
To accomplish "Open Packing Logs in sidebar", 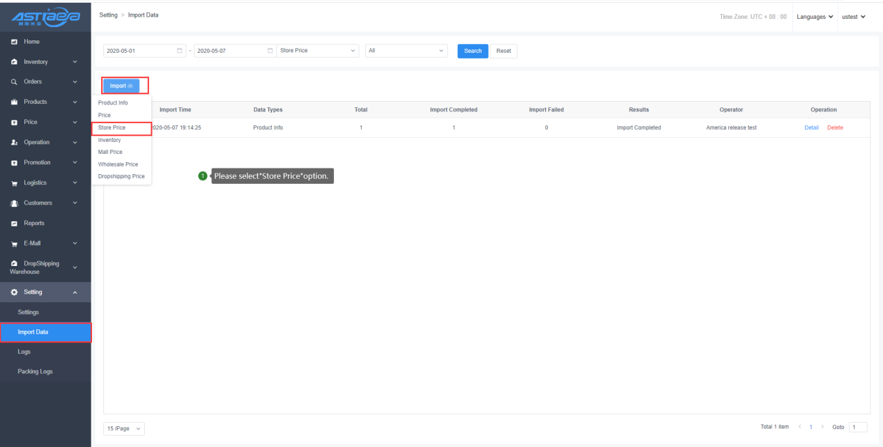I will click(x=35, y=372).
